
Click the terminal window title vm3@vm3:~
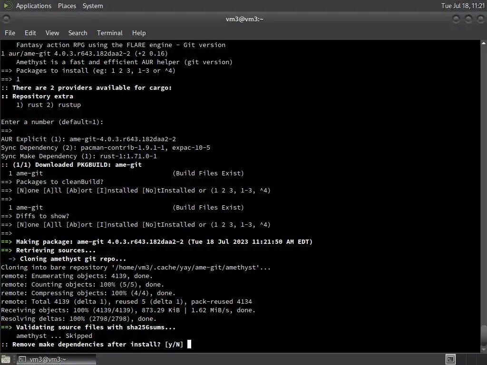244,19
